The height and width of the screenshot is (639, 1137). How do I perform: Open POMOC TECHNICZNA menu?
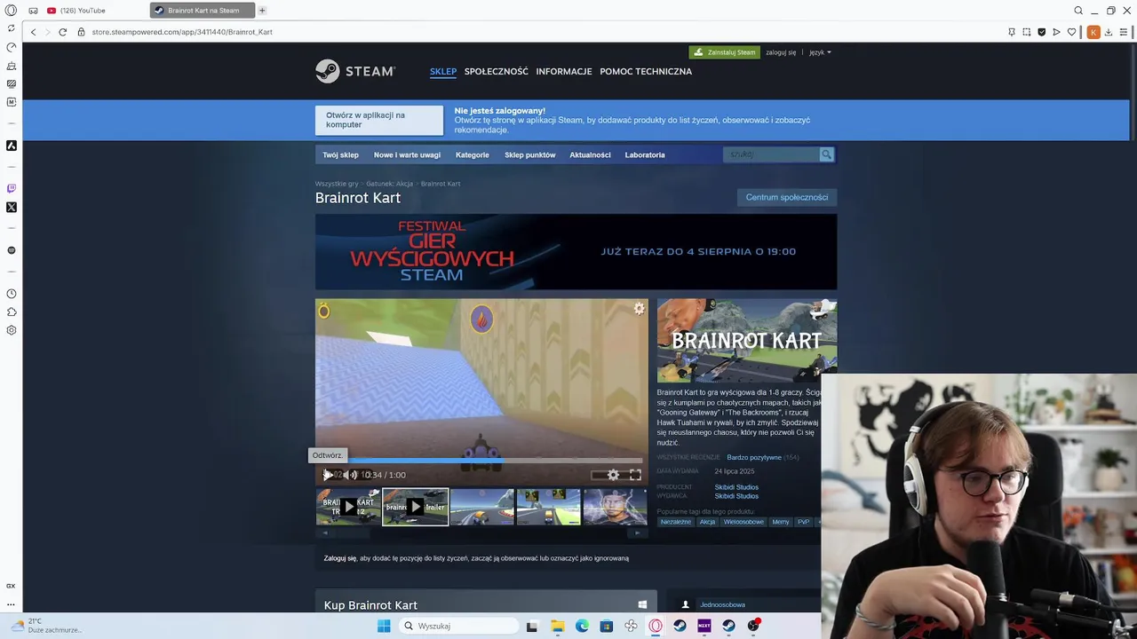pyautogui.click(x=646, y=72)
